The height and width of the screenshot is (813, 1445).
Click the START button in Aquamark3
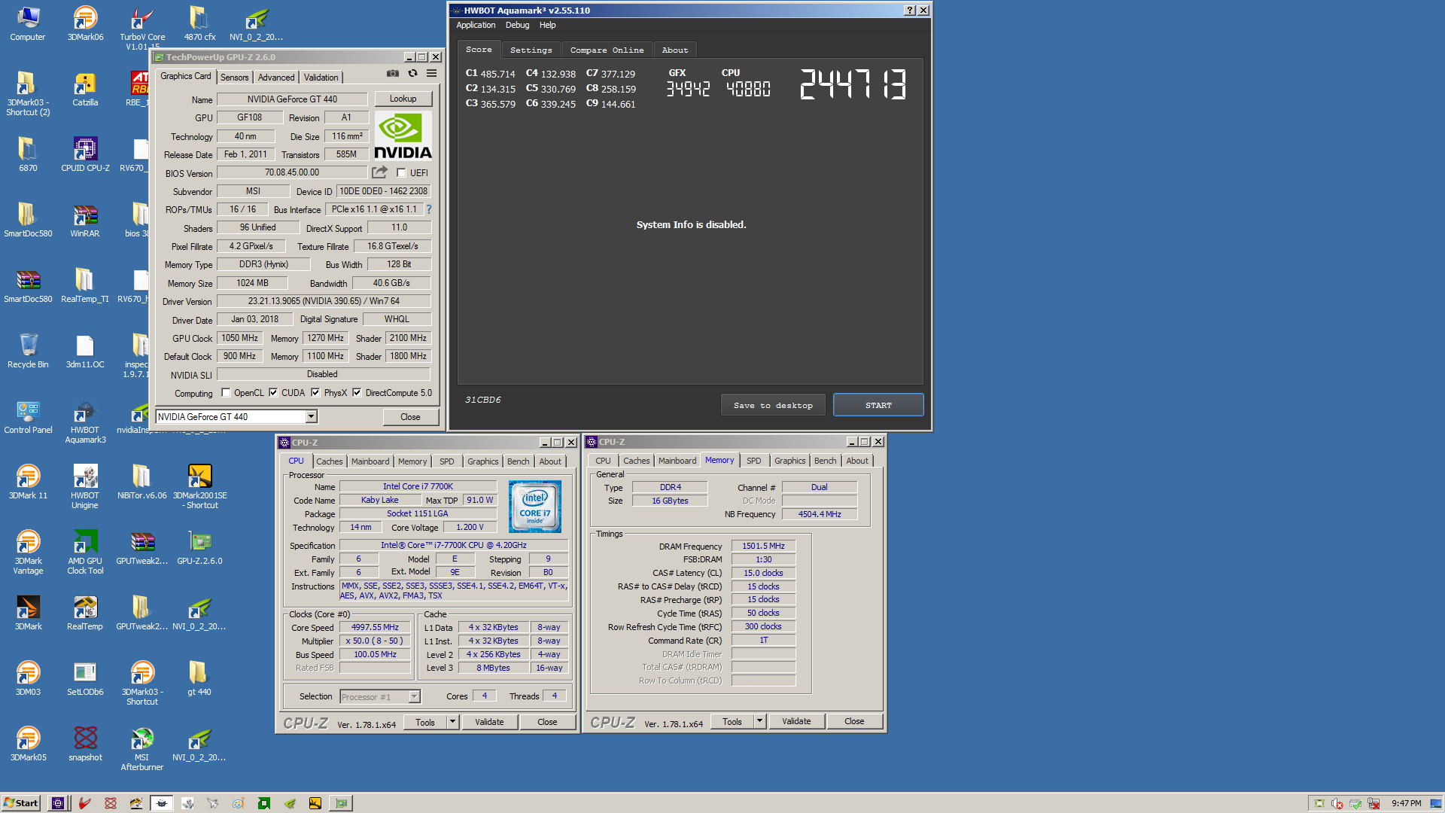(878, 405)
